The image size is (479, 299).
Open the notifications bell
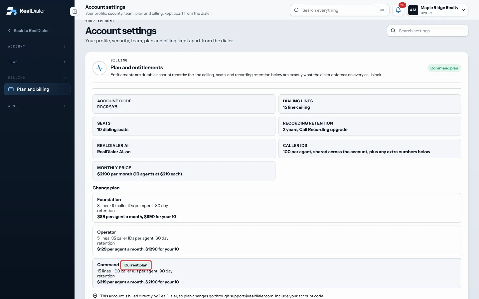(398, 10)
